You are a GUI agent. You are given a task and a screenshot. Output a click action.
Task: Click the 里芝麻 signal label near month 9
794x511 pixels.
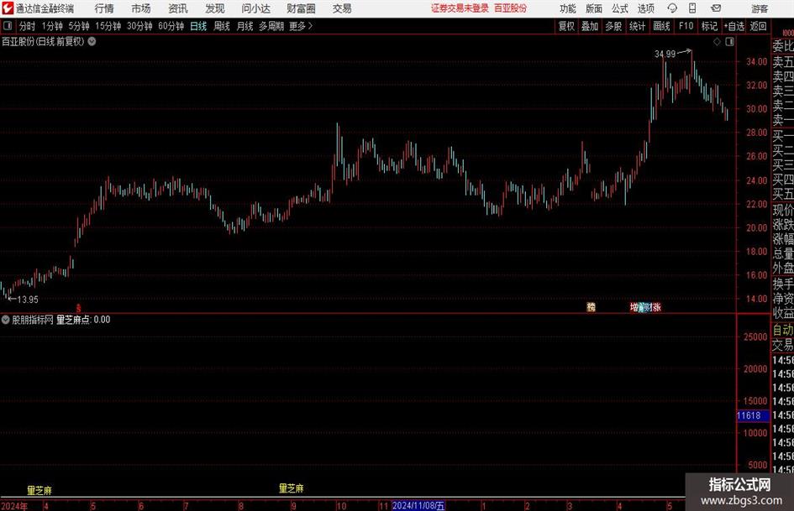pyautogui.click(x=292, y=488)
